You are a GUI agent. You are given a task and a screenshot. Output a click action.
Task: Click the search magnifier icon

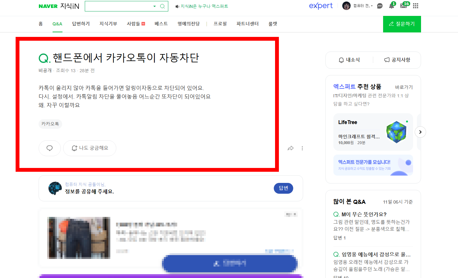click(x=163, y=6)
